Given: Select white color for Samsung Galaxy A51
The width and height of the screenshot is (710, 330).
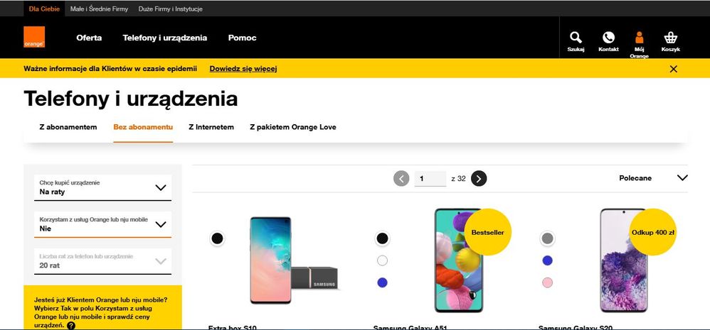Looking at the screenshot, I should (382, 260).
